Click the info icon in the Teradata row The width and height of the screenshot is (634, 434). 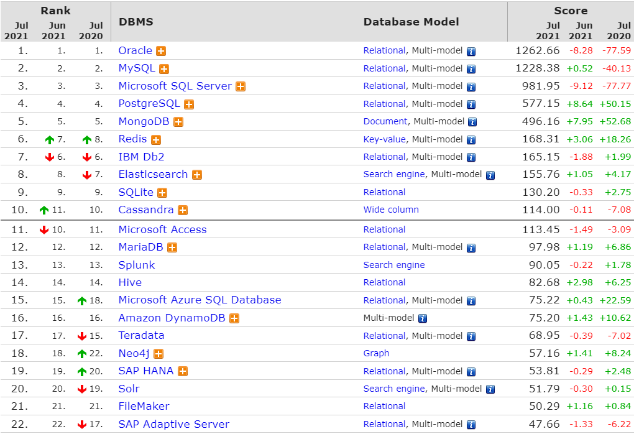(x=471, y=336)
